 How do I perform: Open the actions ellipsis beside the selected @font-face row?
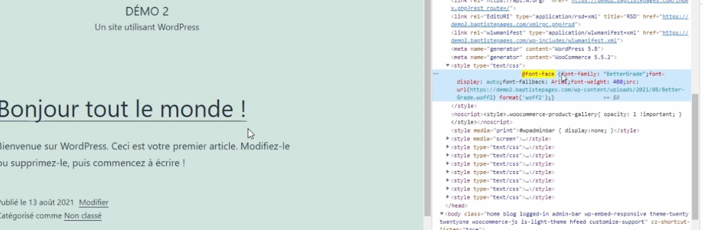[435, 74]
